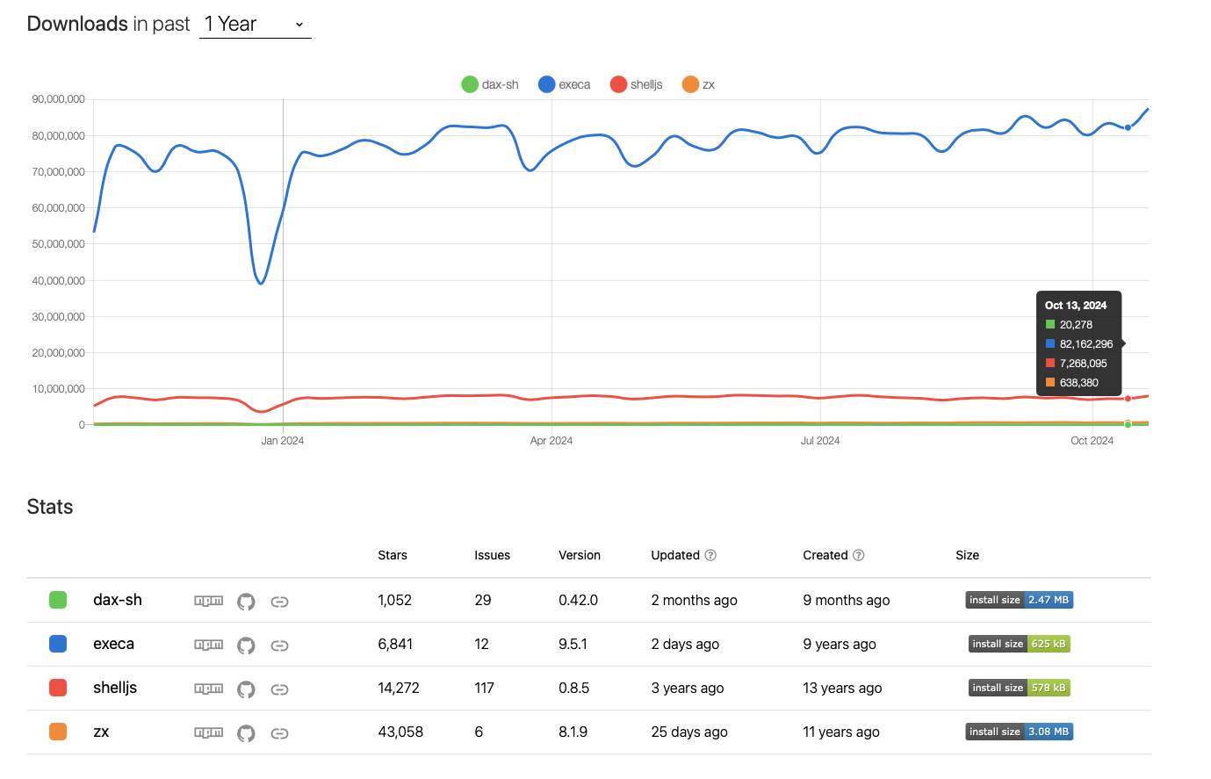Open the homepage link icon for zx
The height and width of the screenshot is (779, 1211).
click(x=279, y=733)
